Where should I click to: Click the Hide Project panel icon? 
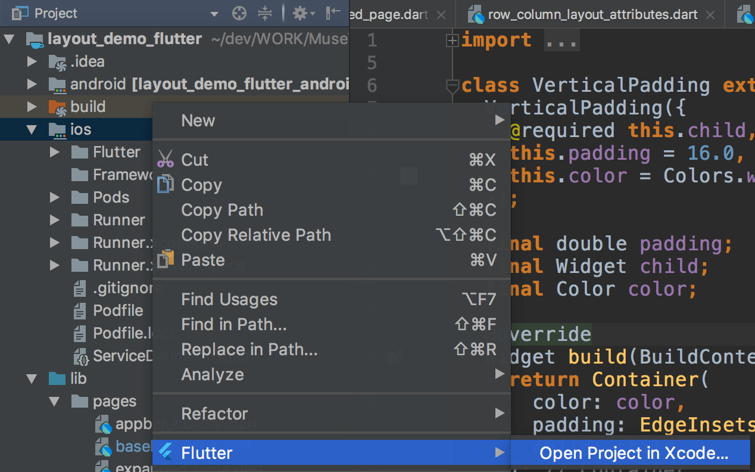[x=333, y=13]
